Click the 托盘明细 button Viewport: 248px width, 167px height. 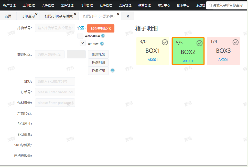[x=98, y=62]
